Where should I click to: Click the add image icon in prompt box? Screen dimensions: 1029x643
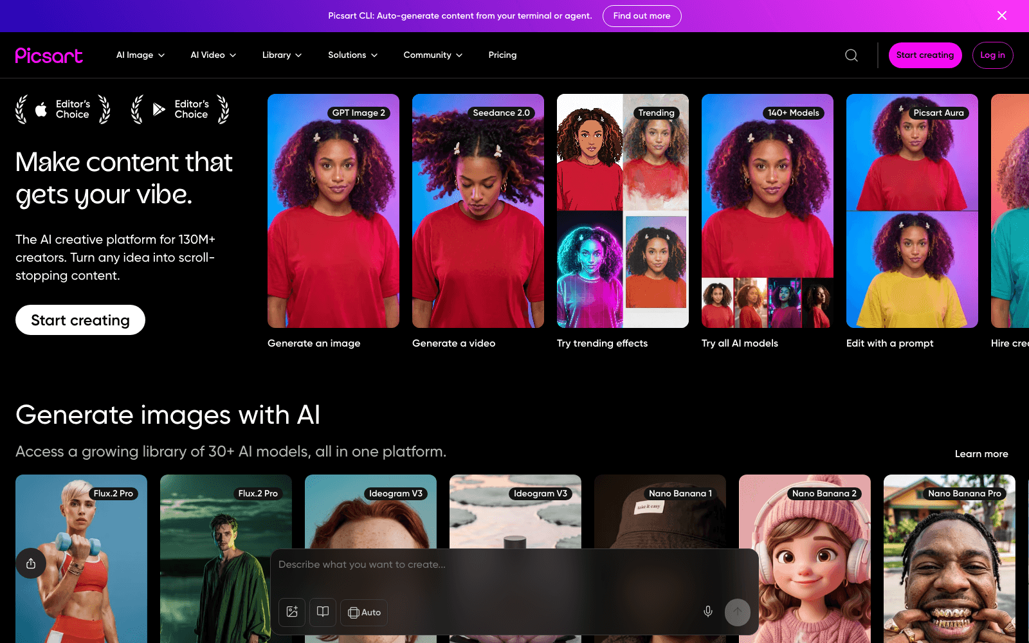coord(292,611)
